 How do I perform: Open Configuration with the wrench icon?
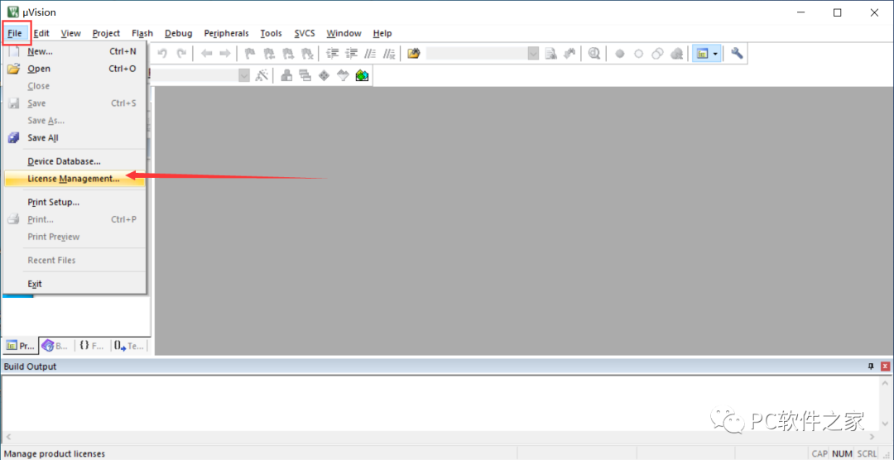point(737,54)
